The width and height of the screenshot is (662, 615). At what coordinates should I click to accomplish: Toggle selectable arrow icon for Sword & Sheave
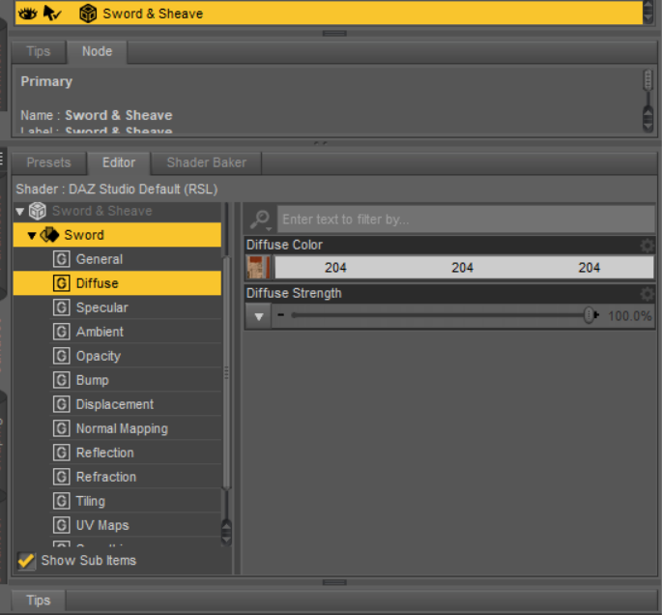point(52,14)
